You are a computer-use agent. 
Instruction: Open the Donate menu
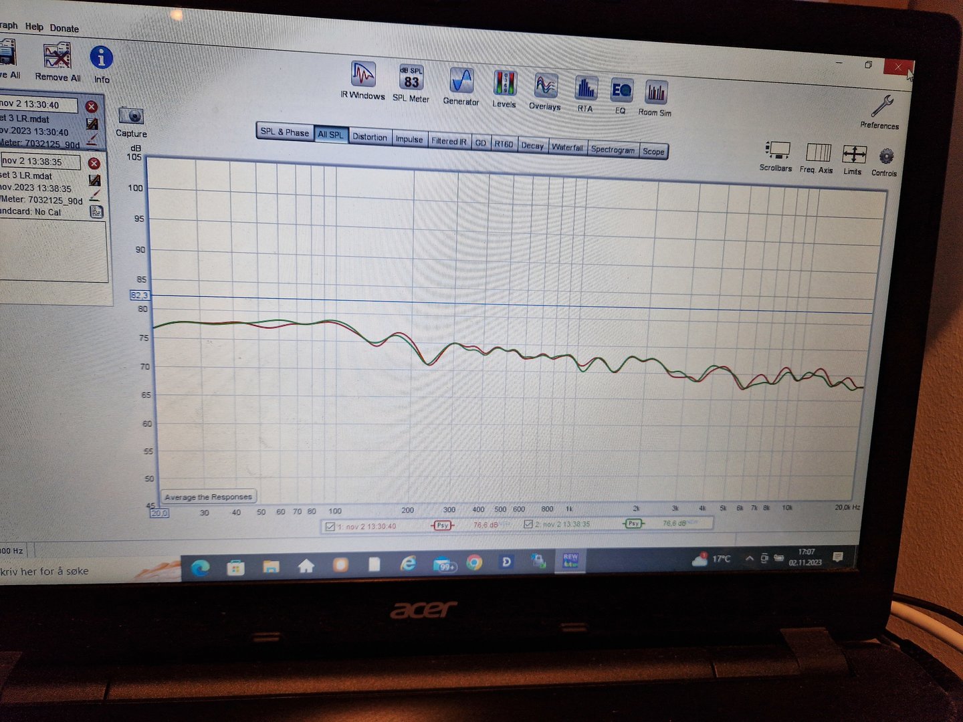[64, 28]
